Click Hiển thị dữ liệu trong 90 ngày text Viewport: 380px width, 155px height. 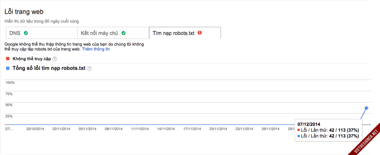pyautogui.click(x=42, y=21)
